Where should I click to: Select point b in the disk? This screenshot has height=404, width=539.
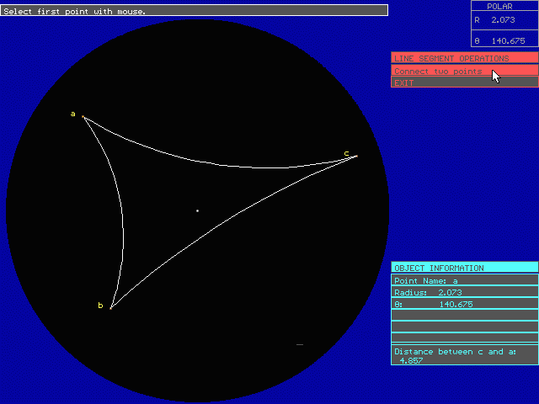[110, 308]
